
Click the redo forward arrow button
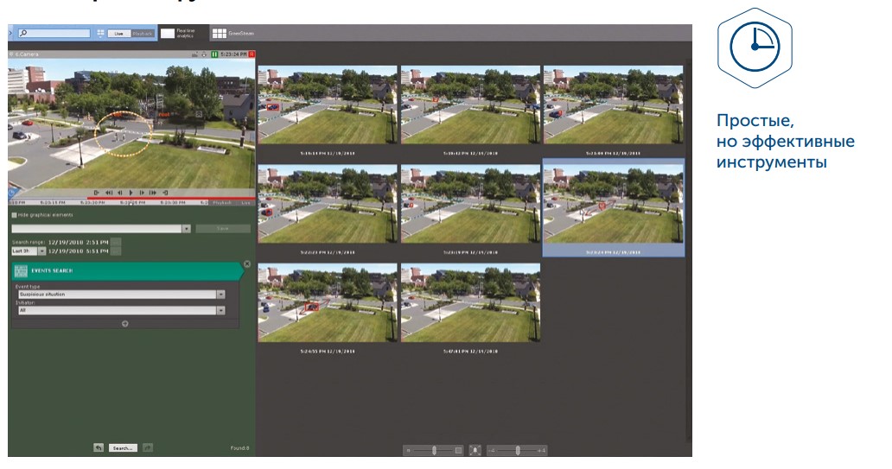point(147,448)
